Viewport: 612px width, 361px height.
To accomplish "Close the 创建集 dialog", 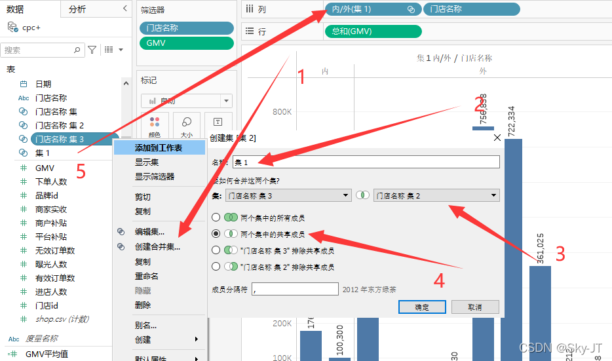I will [x=497, y=138].
